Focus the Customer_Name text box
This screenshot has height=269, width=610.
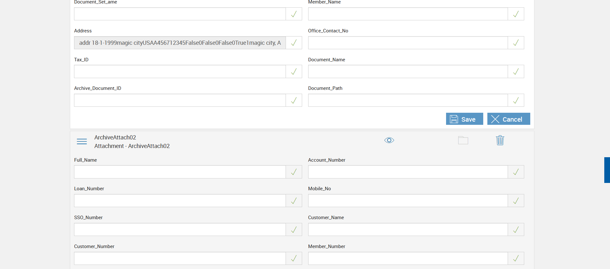408,230
